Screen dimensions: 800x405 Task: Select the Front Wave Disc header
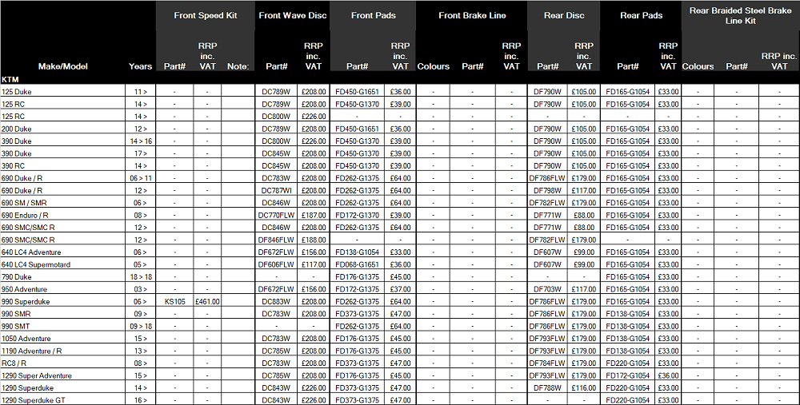click(x=292, y=15)
